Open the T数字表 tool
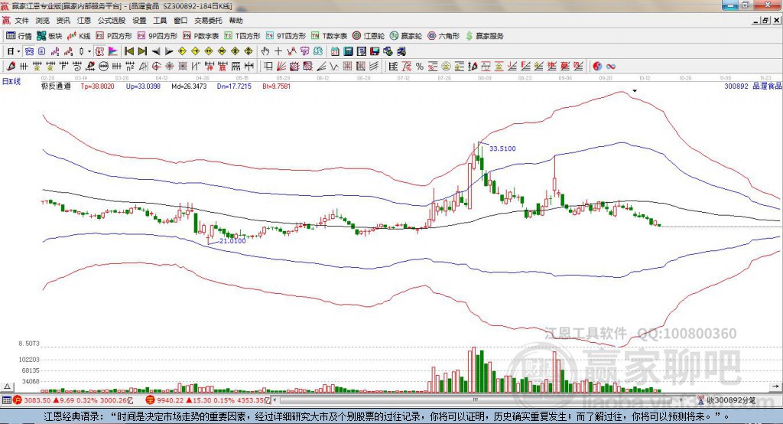Image resolution: width=783 pixels, height=424 pixels. point(329,36)
